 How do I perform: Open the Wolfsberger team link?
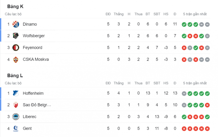(34, 36)
